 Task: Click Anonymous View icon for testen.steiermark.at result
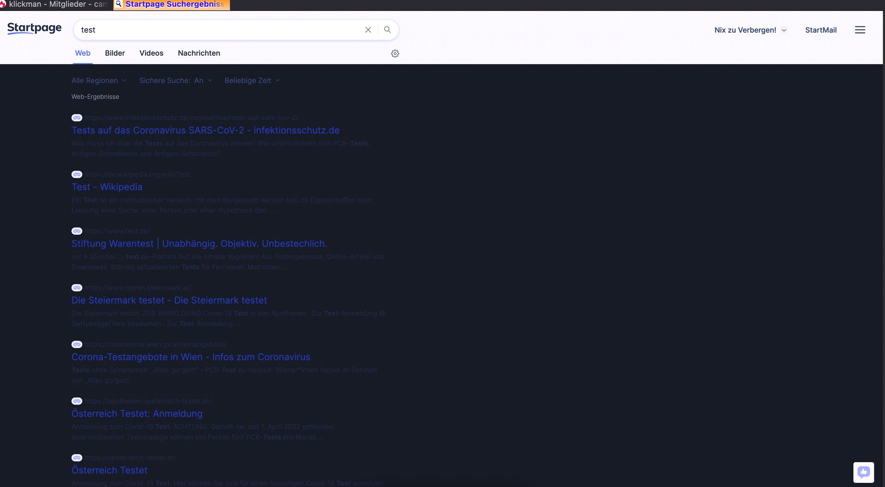click(x=77, y=288)
